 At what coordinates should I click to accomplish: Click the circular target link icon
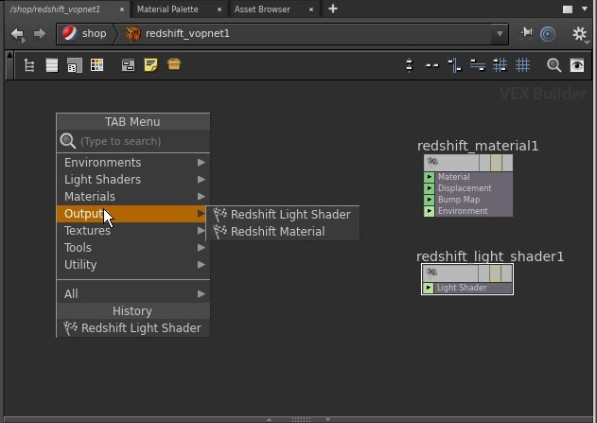[548, 34]
